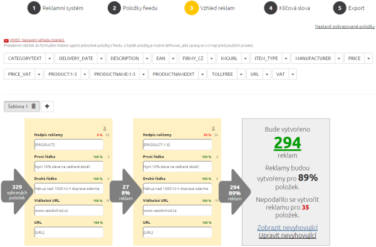Edit URL field in first card

pyautogui.click(x=68, y=233)
